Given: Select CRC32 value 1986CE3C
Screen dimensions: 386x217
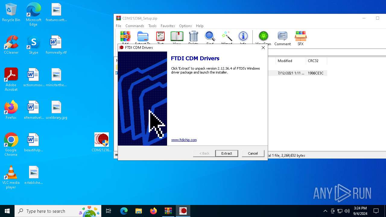Looking at the screenshot, I should 315,73.
